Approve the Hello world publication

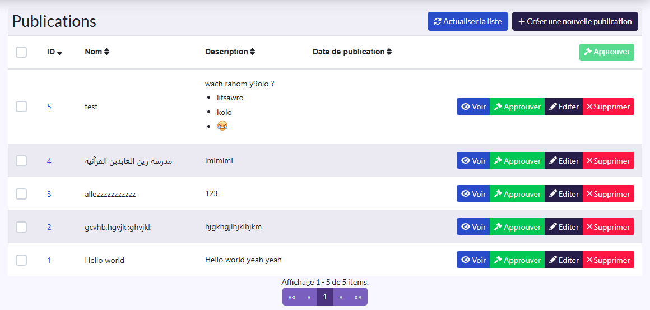click(x=517, y=260)
